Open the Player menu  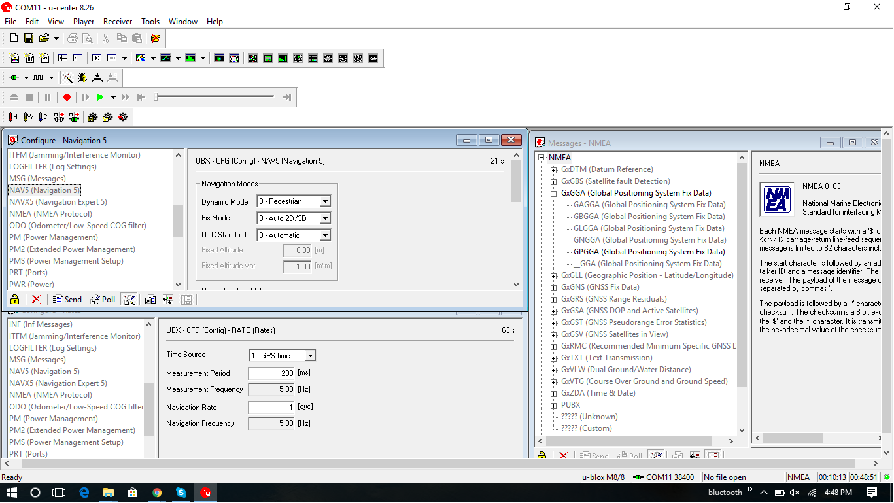coord(84,21)
